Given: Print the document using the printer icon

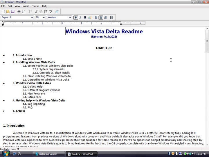Looking at the screenshot, I should click(19, 11).
